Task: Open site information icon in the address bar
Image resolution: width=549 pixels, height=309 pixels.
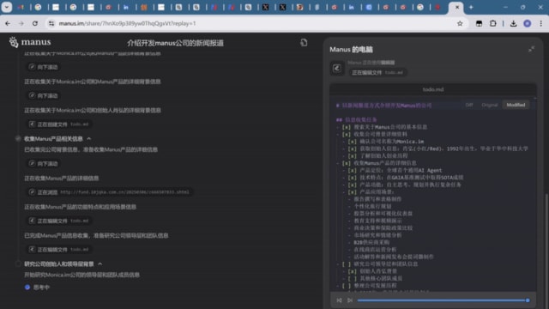Action: click(x=51, y=23)
